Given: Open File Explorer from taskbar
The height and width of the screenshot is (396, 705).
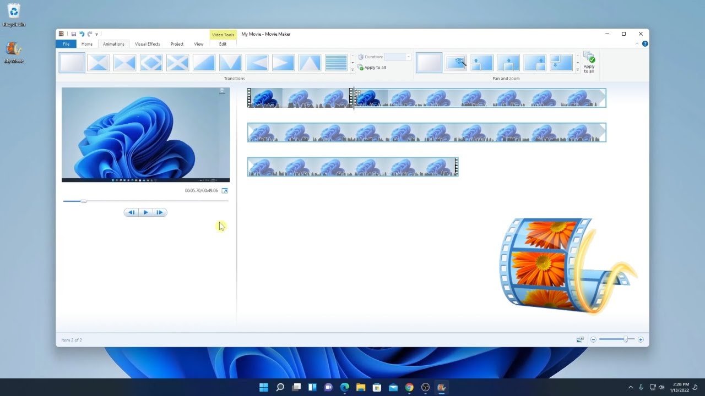Looking at the screenshot, I should click(361, 387).
